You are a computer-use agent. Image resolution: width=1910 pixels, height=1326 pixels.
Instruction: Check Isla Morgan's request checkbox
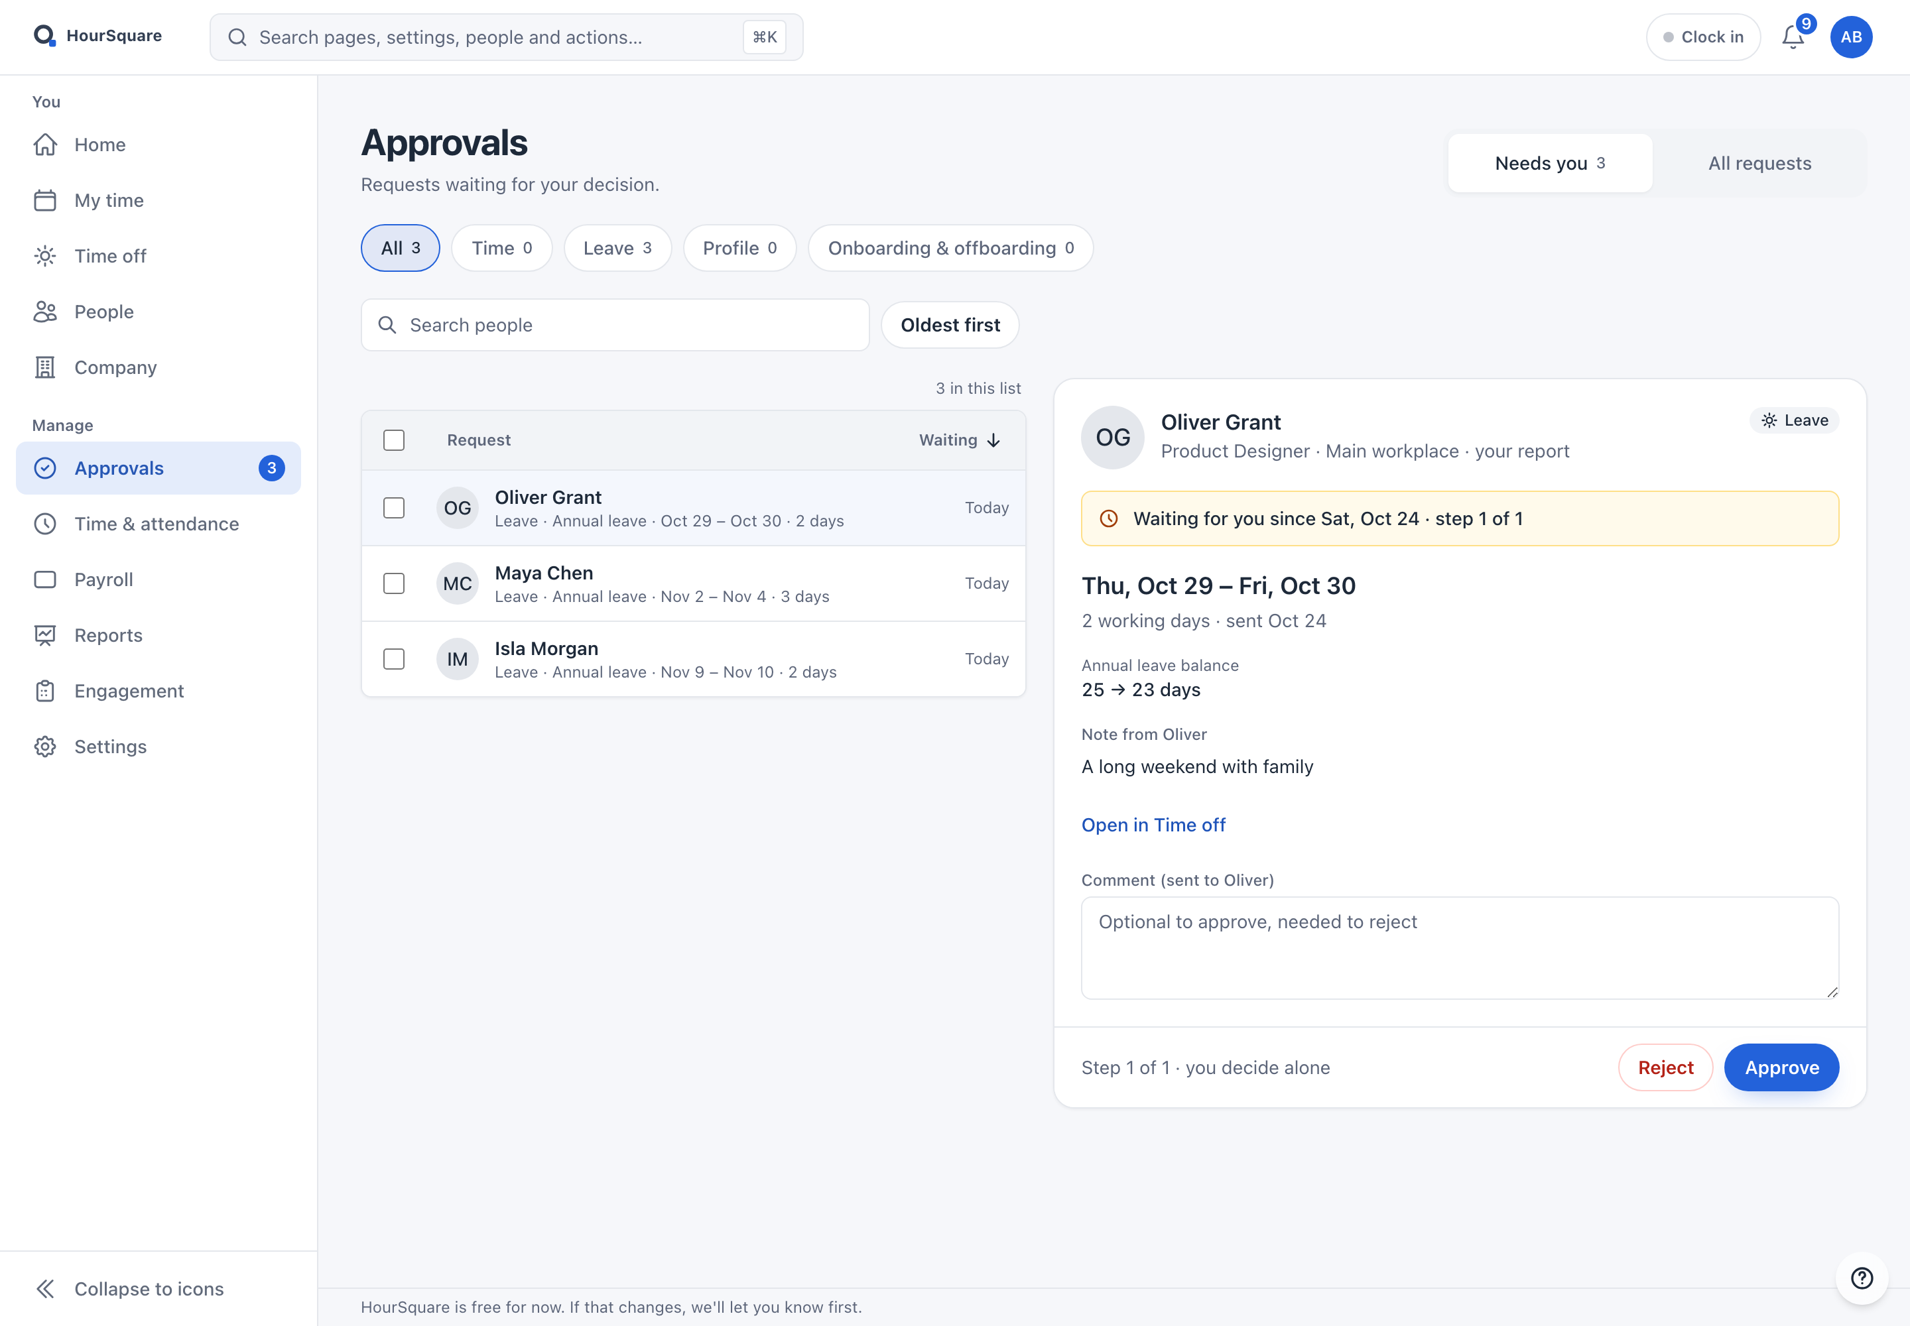394,659
